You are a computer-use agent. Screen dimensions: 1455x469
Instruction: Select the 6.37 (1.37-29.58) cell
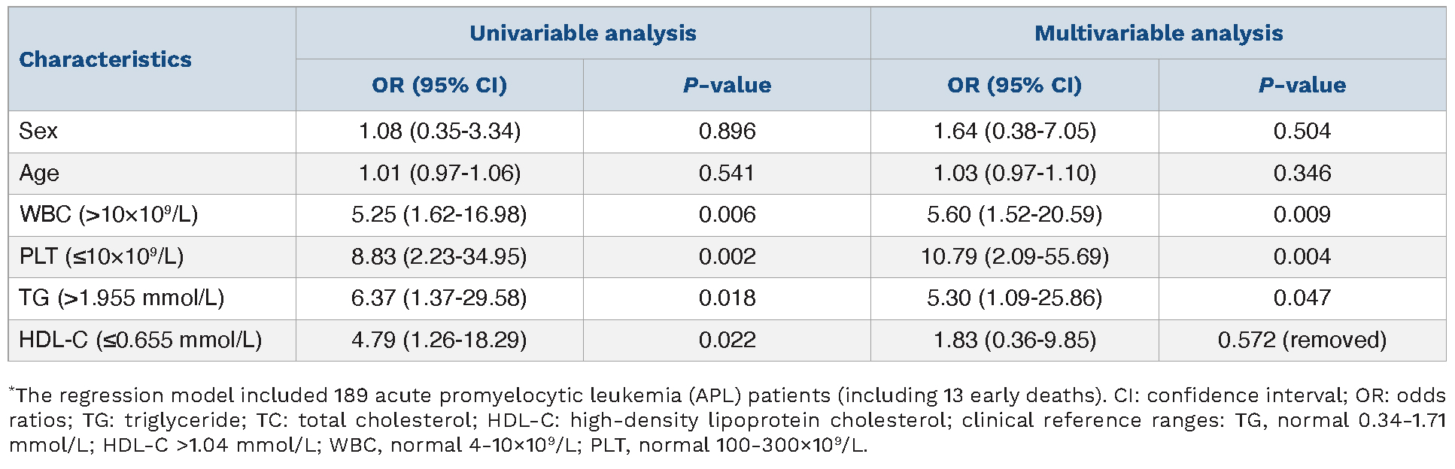(x=439, y=298)
